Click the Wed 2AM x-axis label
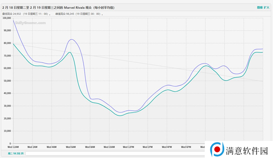 pyautogui.click(x=32, y=147)
